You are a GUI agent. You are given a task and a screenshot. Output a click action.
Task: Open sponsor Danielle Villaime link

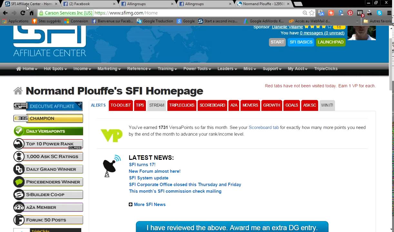tap(287, 27)
